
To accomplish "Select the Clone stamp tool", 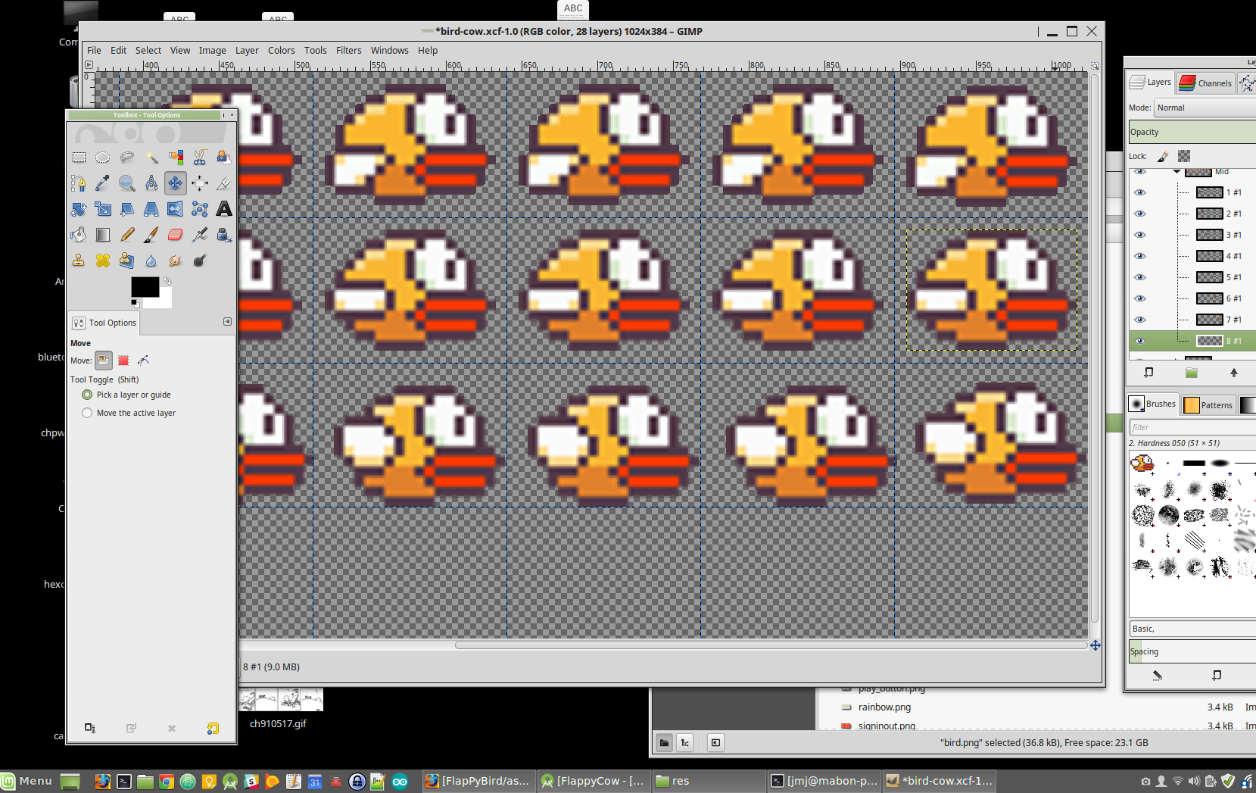I will pos(78,260).
